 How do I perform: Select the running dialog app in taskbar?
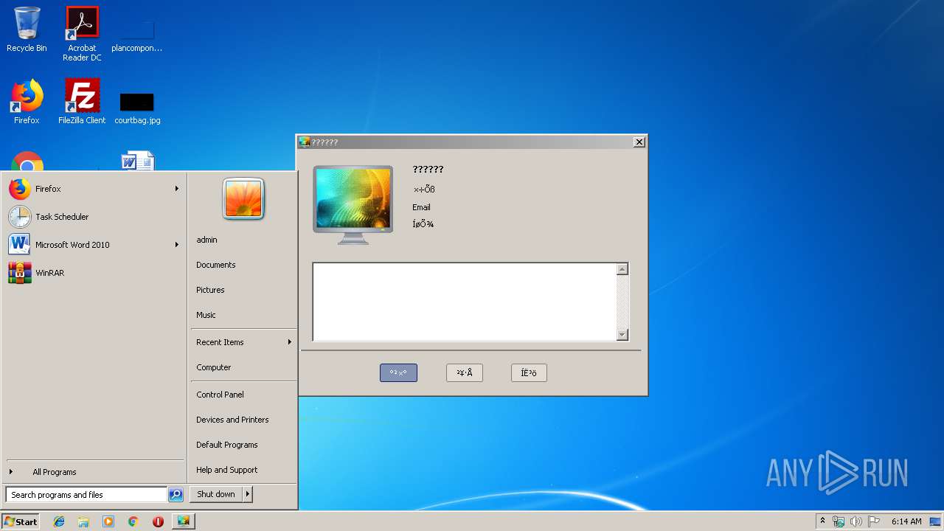[183, 521]
